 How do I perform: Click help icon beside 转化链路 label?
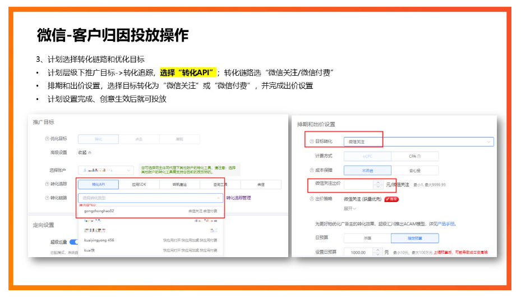coord(47,198)
